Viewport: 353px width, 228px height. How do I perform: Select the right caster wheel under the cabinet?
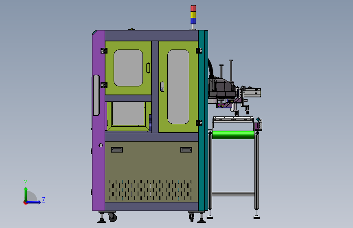pyautogui.click(x=191, y=217)
